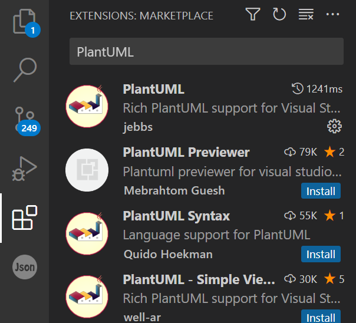Click the well-ar extension logo

coord(87,296)
